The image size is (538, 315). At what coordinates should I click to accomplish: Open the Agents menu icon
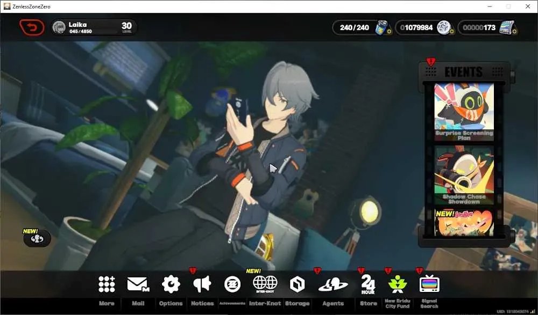333,284
